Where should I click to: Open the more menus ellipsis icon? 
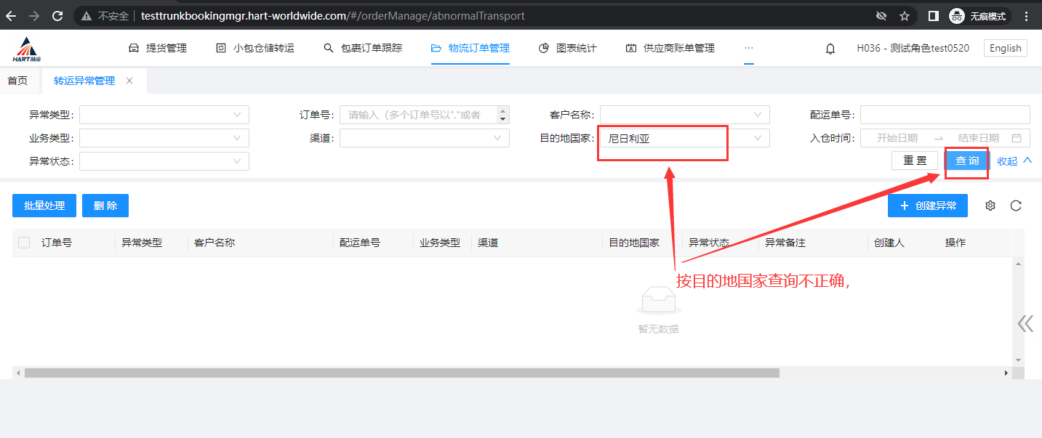(749, 48)
